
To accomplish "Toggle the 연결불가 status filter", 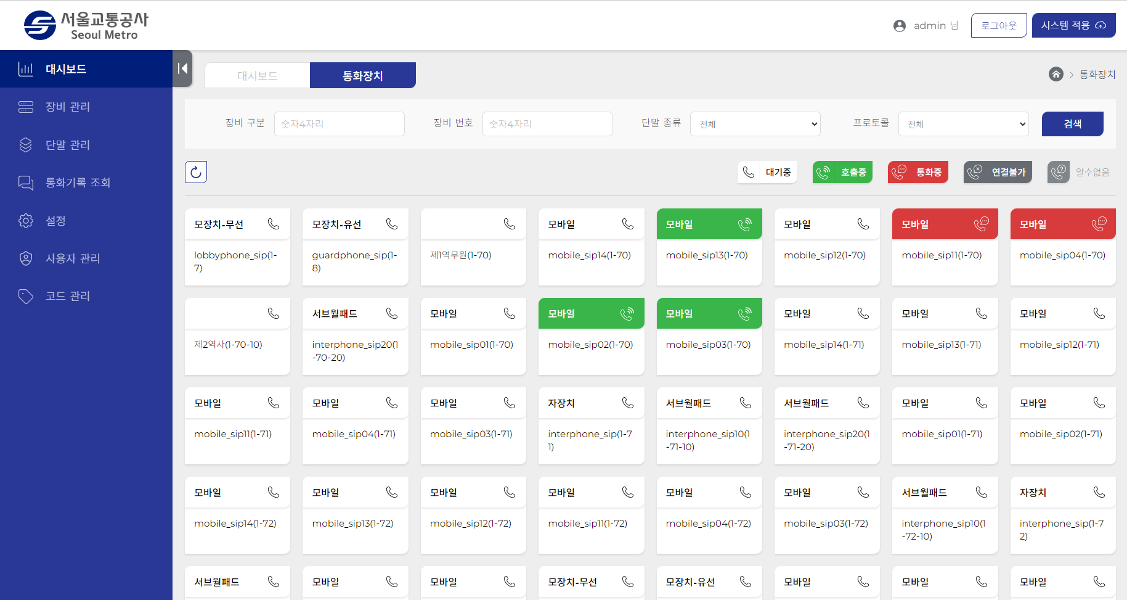I will pyautogui.click(x=998, y=172).
